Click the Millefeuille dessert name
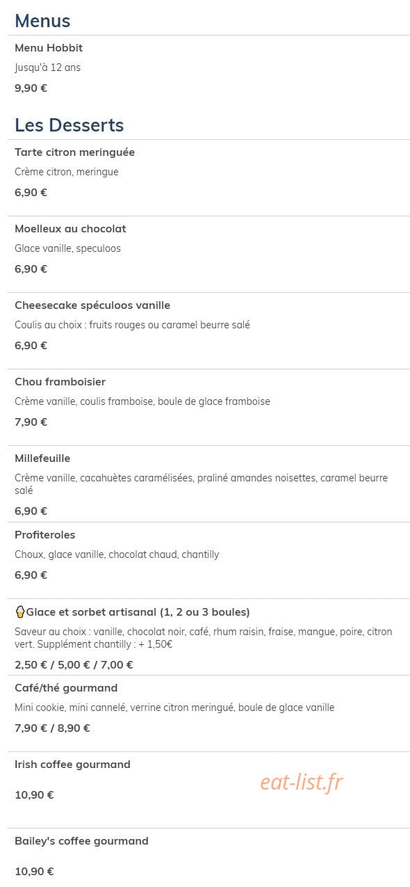This screenshot has width=410, height=887. click(x=42, y=458)
